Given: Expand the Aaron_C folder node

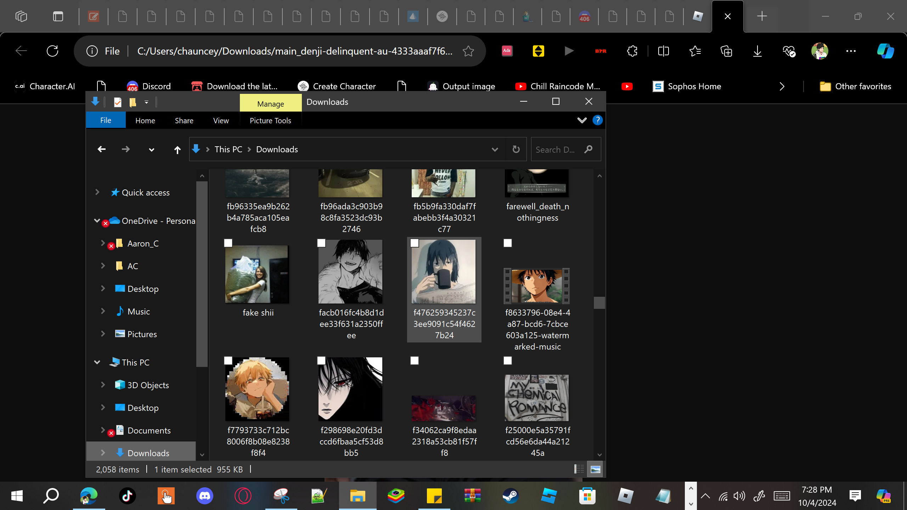Looking at the screenshot, I should (x=103, y=243).
